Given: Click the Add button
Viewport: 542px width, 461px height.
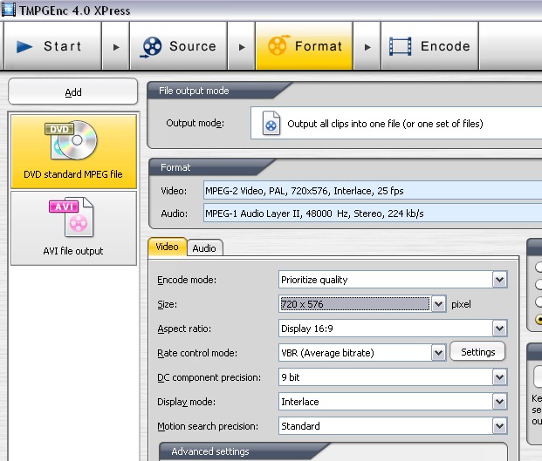Looking at the screenshot, I should (73, 92).
